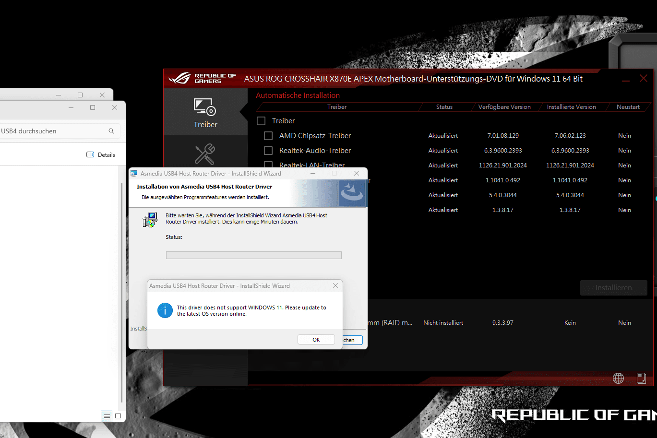
Task: Close the ASUS ROG support window
Action: coord(644,78)
